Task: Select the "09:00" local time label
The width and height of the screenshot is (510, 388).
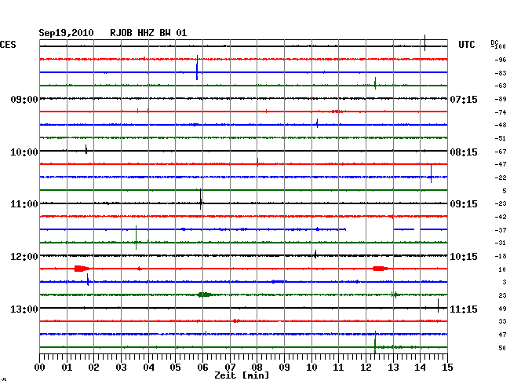Action: click(x=24, y=99)
